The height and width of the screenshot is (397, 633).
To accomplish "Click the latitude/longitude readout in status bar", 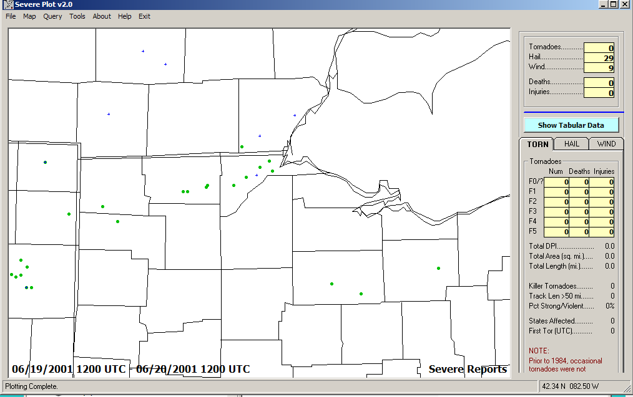I will 570,386.
